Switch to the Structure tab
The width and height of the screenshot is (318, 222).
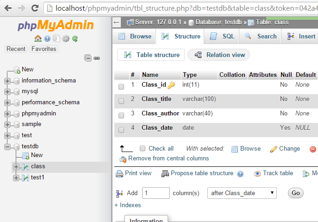pos(180,36)
